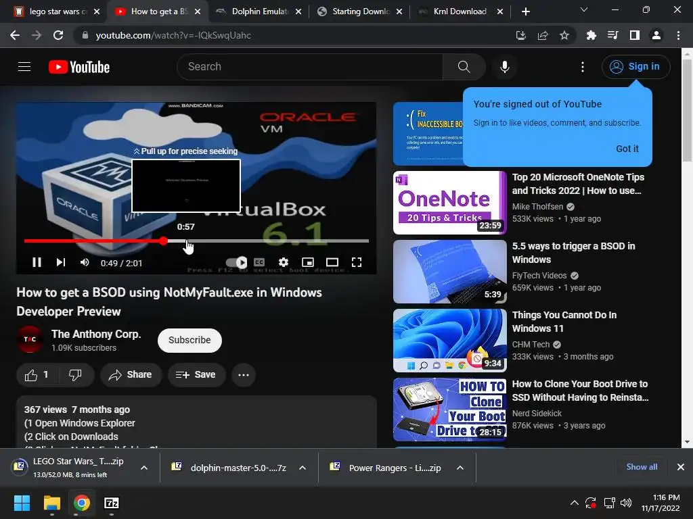Viewport: 693px width, 519px height.
Task: Go back in browser
Action: coord(15,35)
